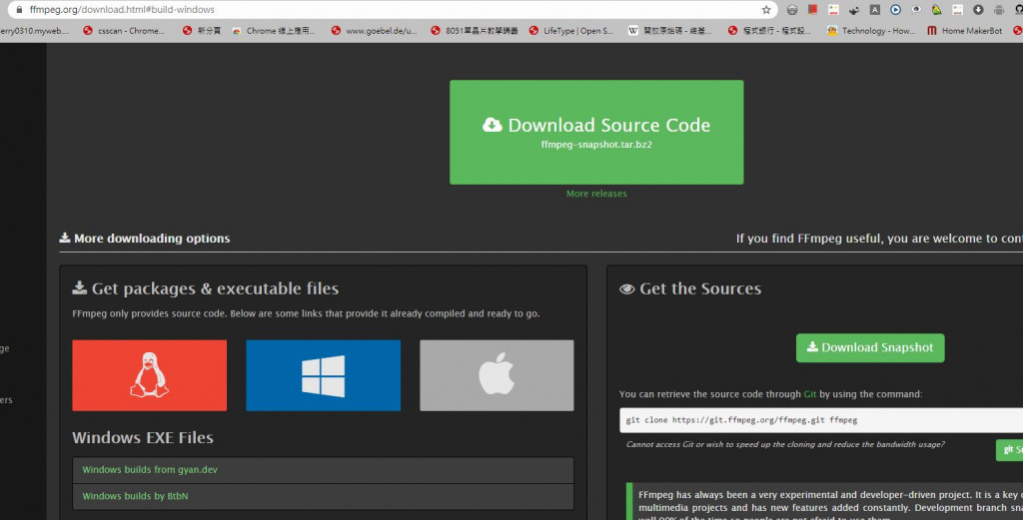This screenshot has width=1023, height=520.
Task: Click eye icon beside Get the Sources
Action: 627,288
